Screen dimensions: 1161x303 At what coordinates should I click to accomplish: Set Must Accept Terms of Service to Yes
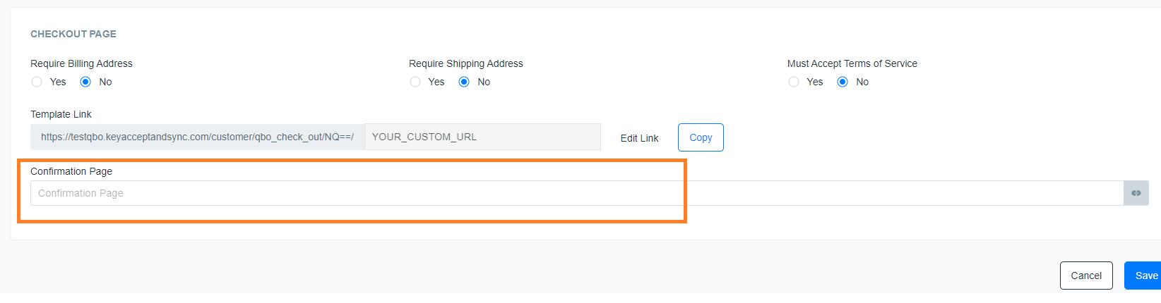pyautogui.click(x=794, y=82)
